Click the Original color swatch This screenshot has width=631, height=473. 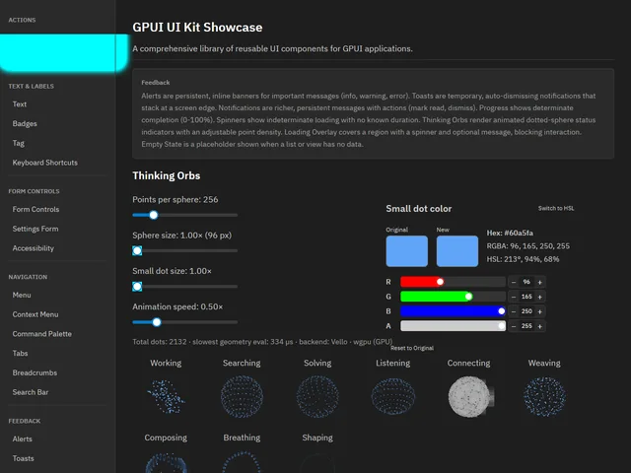407,251
